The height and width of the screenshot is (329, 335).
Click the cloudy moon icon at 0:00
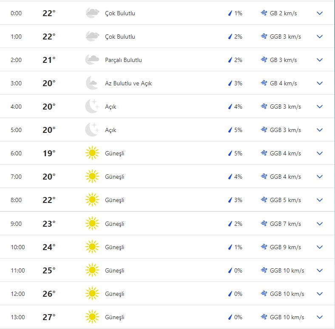point(92,13)
